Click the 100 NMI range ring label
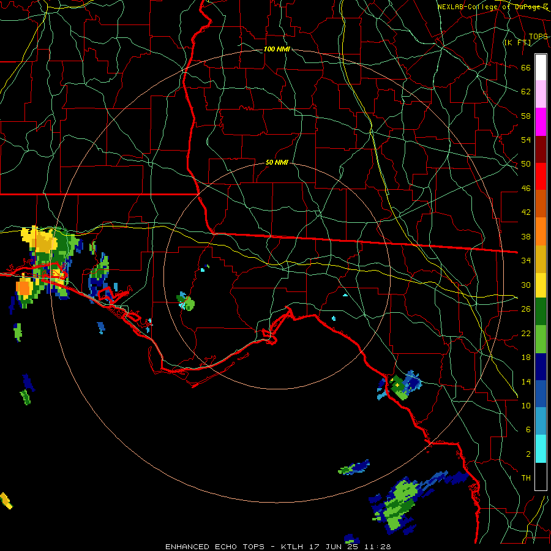This screenshot has width=551, height=551. [277, 49]
